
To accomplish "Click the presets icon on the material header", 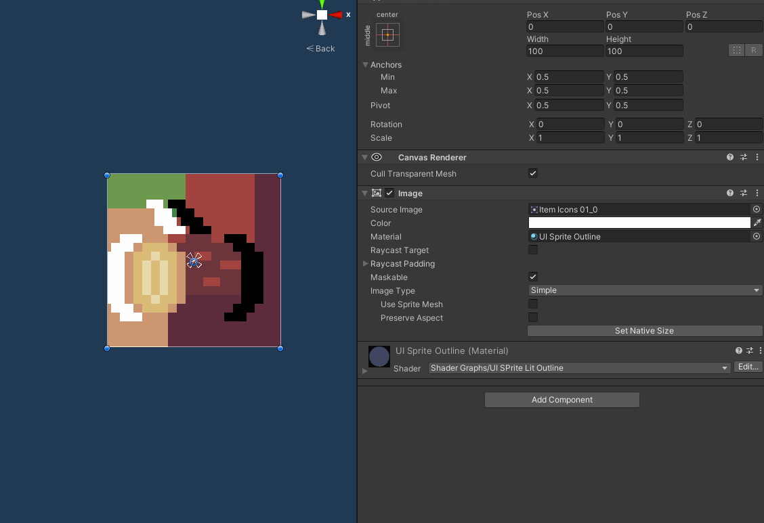I will [751, 350].
